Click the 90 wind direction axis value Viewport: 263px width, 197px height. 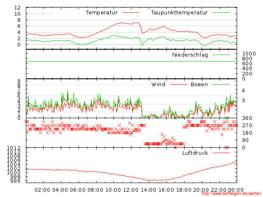tap(245, 140)
